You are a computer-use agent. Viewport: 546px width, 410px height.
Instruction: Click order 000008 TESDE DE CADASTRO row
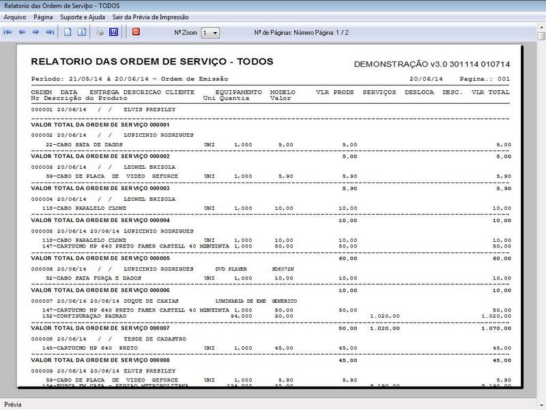coord(109,339)
